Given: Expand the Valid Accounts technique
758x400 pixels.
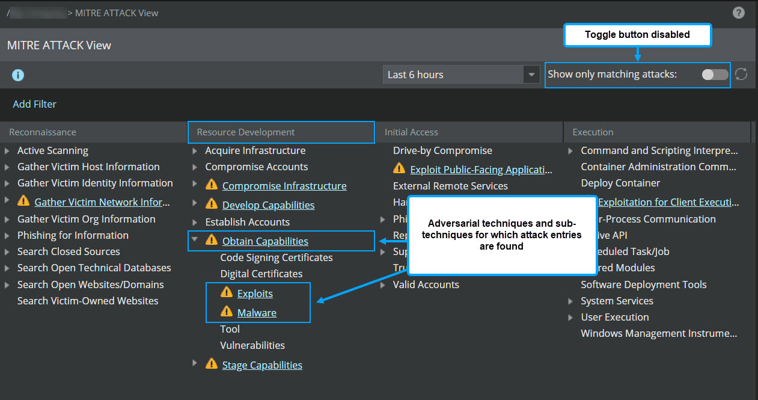Looking at the screenshot, I should click(383, 285).
